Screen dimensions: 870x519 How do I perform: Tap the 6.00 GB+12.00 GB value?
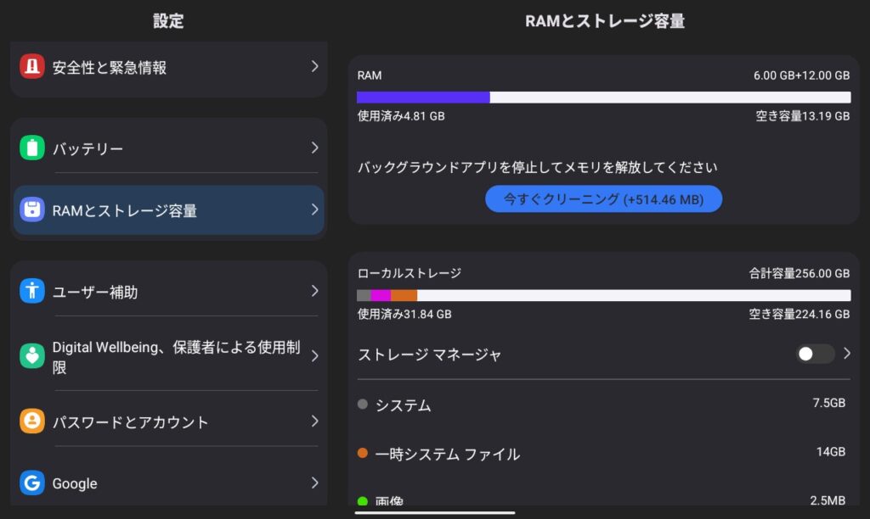pyautogui.click(x=801, y=75)
